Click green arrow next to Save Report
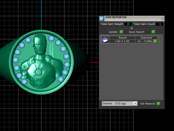This screenshot has width=174, height=131. point(153,32)
